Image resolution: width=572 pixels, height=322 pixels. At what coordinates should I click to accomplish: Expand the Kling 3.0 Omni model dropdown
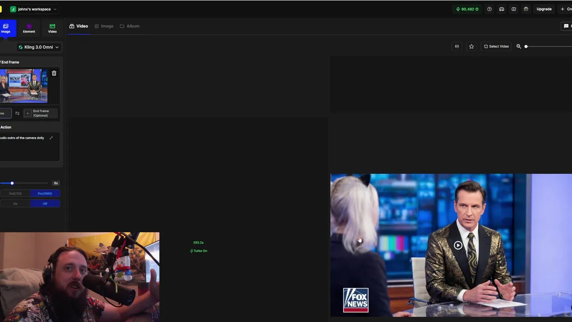pos(38,47)
